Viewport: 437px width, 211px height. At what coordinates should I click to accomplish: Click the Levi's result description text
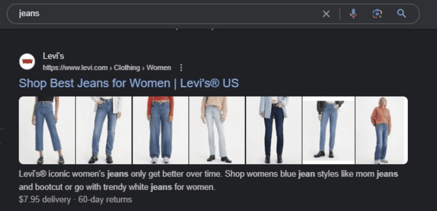208,180
